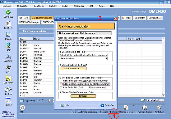Select row DL1AAG Günther
Viewport: 171px width, 119px height.
pos(37,74)
